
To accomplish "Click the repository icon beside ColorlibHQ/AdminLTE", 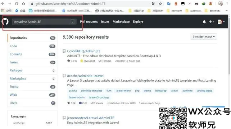I will pyautogui.click(x=64, y=51).
